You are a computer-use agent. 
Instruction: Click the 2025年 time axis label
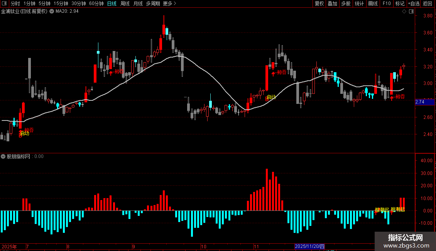click(9, 246)
